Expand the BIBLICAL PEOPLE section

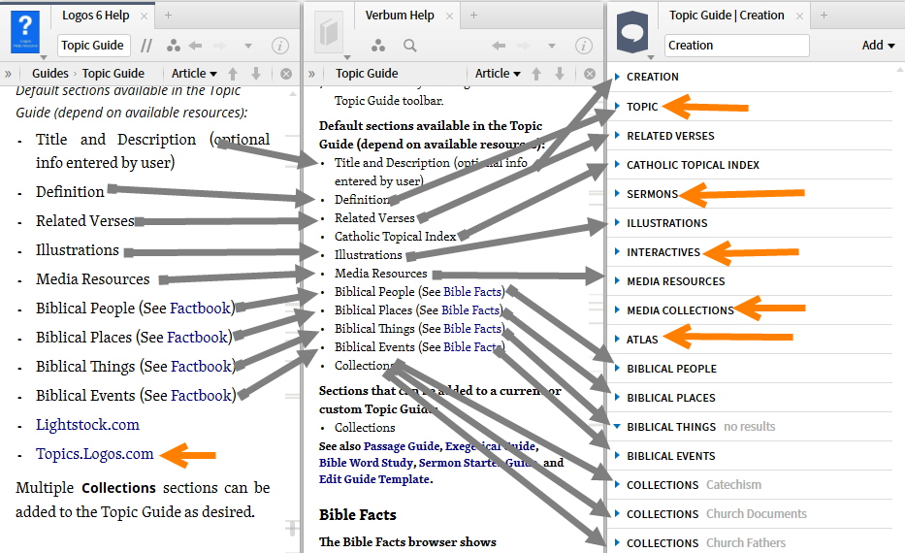point(617,369)
